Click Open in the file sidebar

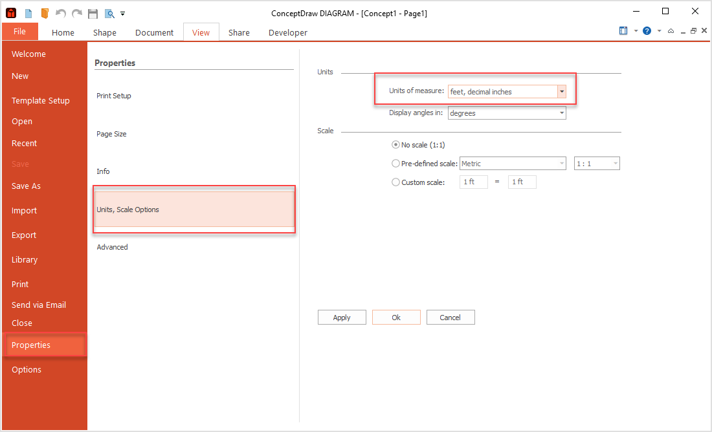[x=22, y=121]
